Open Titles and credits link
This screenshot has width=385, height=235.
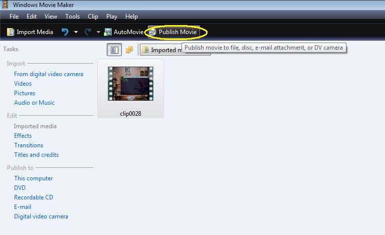click(x=36, y=155)
